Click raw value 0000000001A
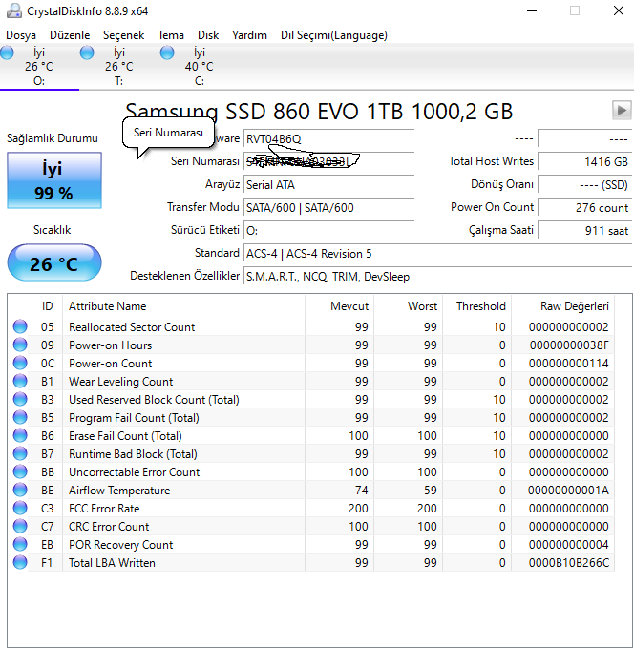634x648 pixels. click(x=568, y=491)
